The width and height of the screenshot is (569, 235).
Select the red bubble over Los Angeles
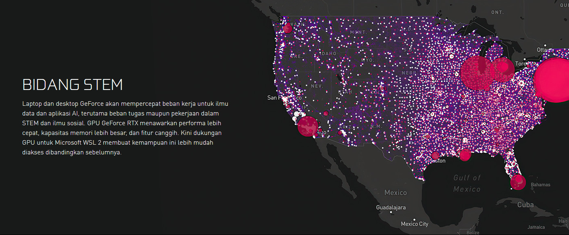308,126
